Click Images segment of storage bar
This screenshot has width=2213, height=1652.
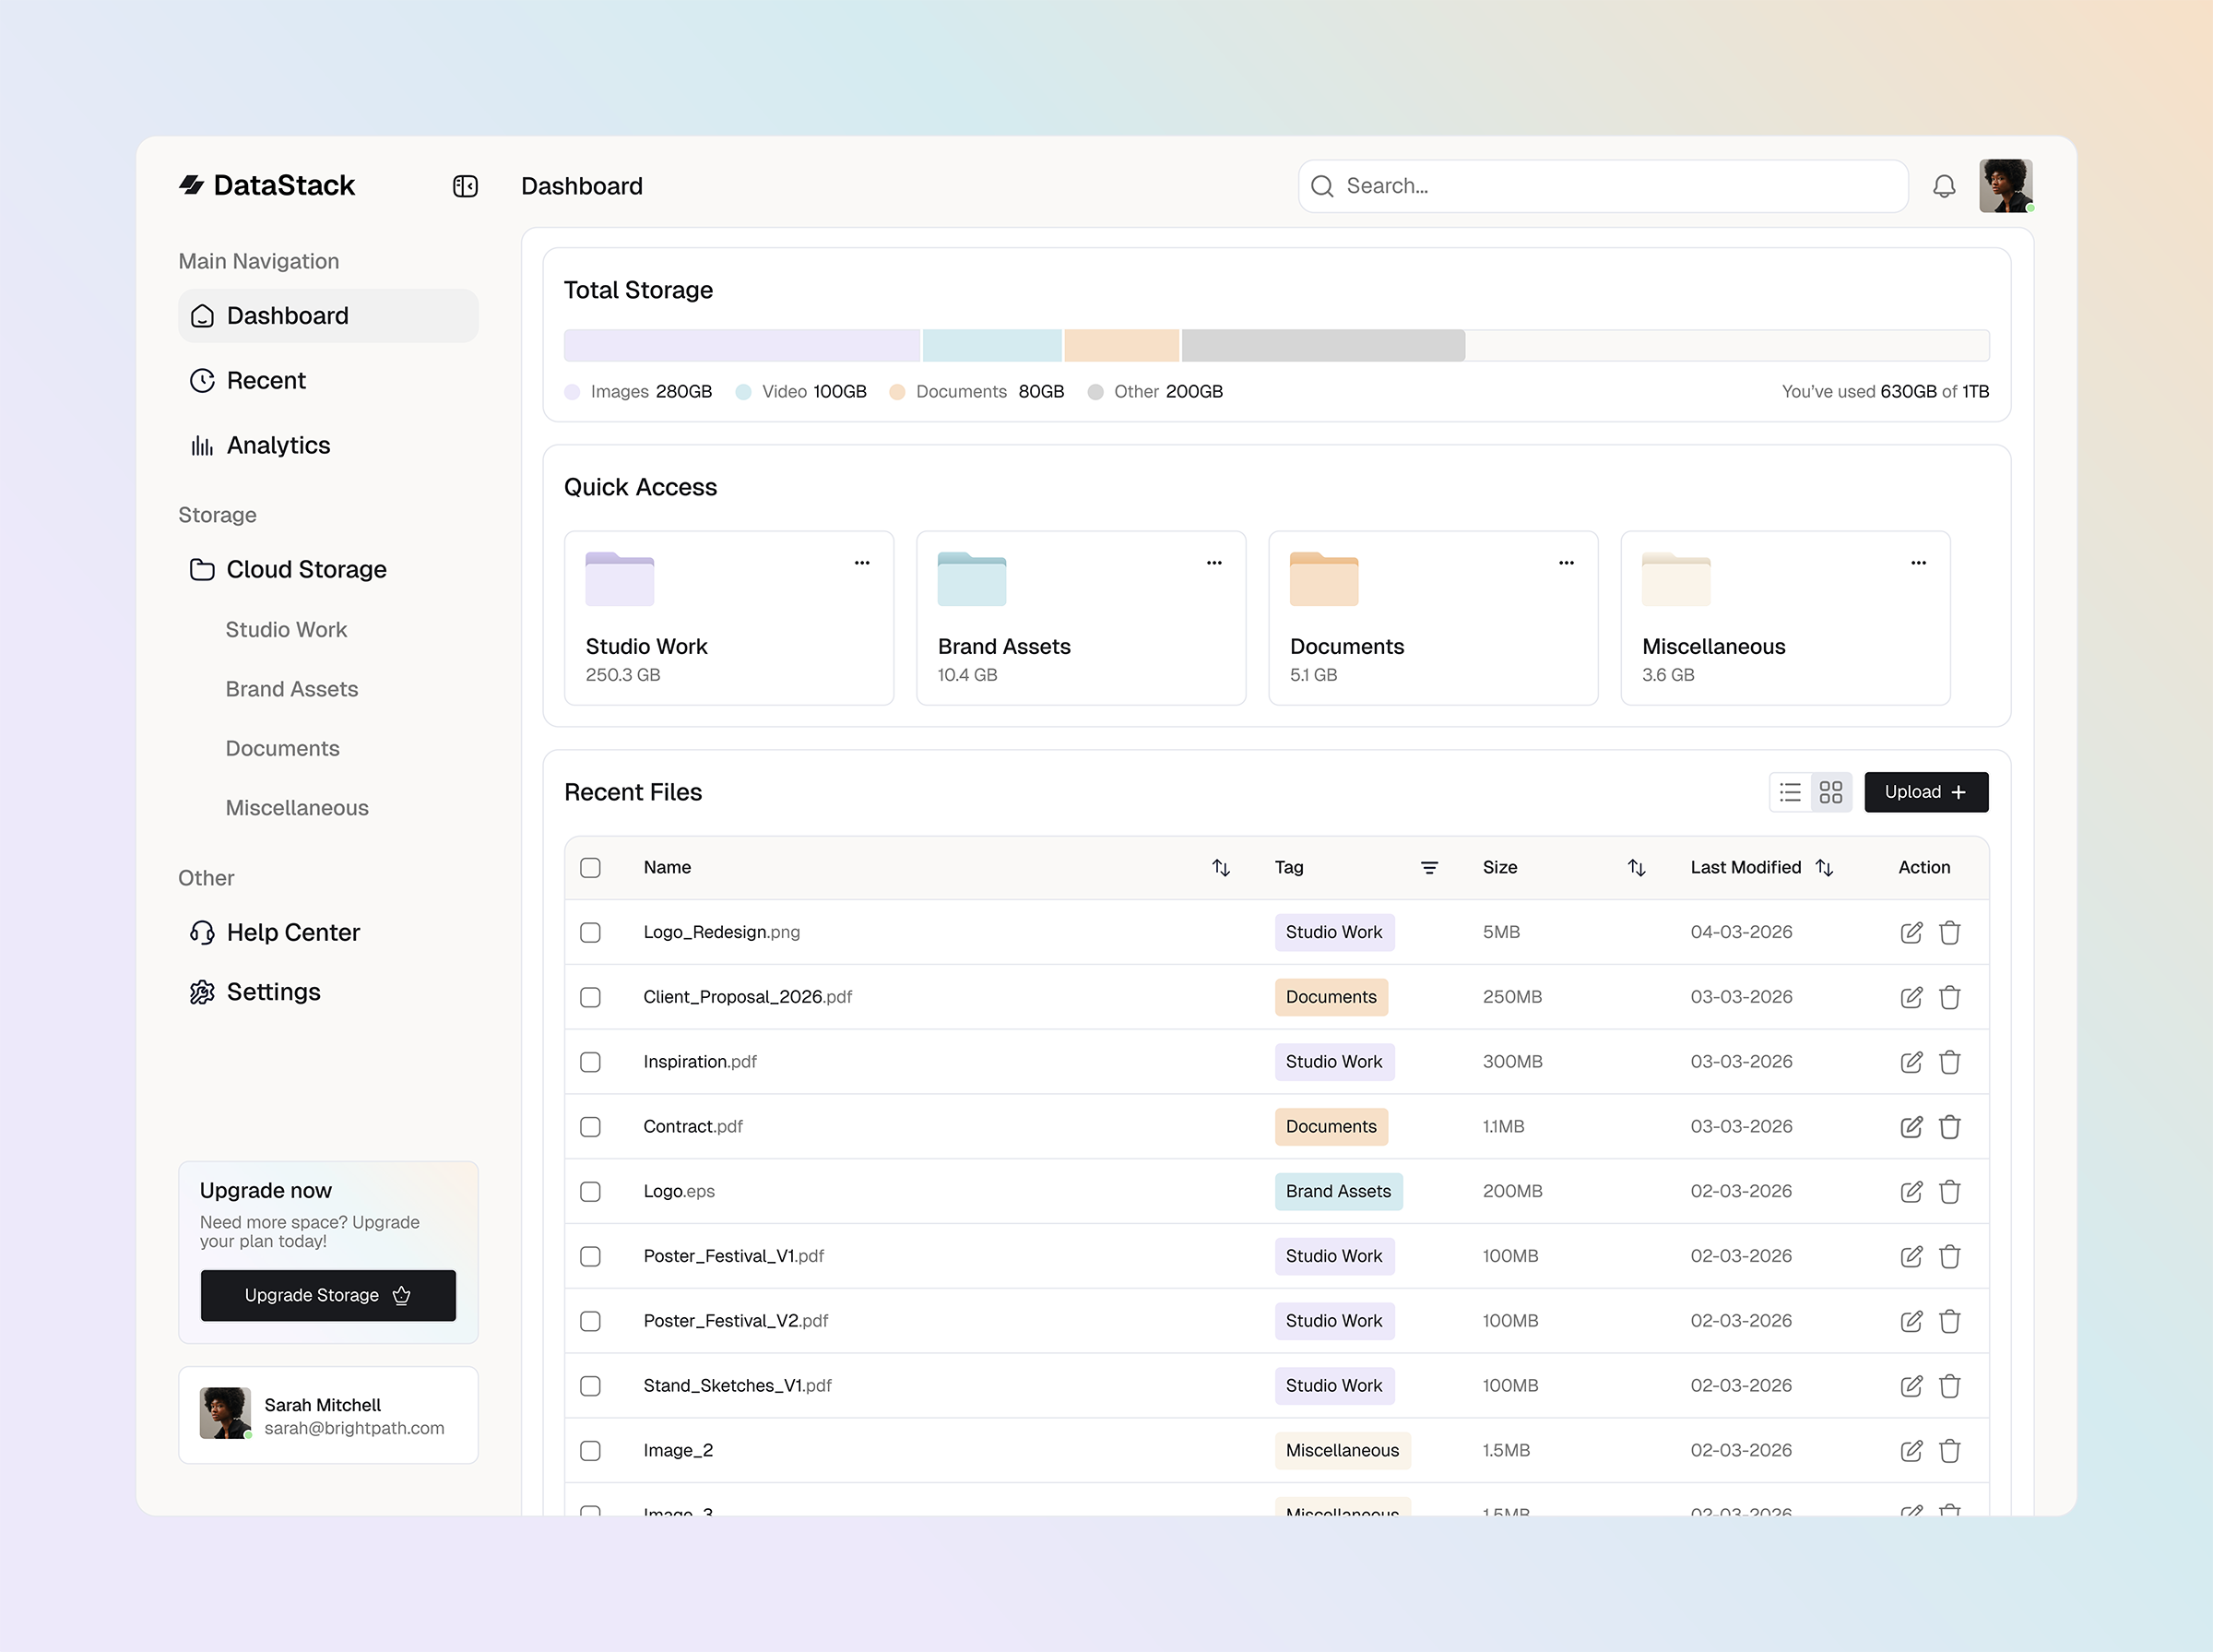[x=740, y=345]
